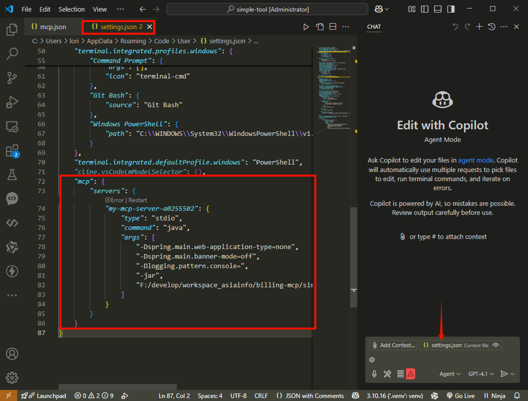This screenshot has width=528, height=401.
Task: Open the Explorer view in activity bar
Action: click(12, 30)
